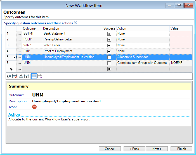Check Success on row 6 UNM
The width and height of the screenshot is (196, 155).
[109, 63]
